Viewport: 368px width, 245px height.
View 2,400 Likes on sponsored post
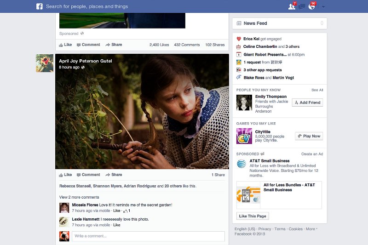[x=159, y=45]
